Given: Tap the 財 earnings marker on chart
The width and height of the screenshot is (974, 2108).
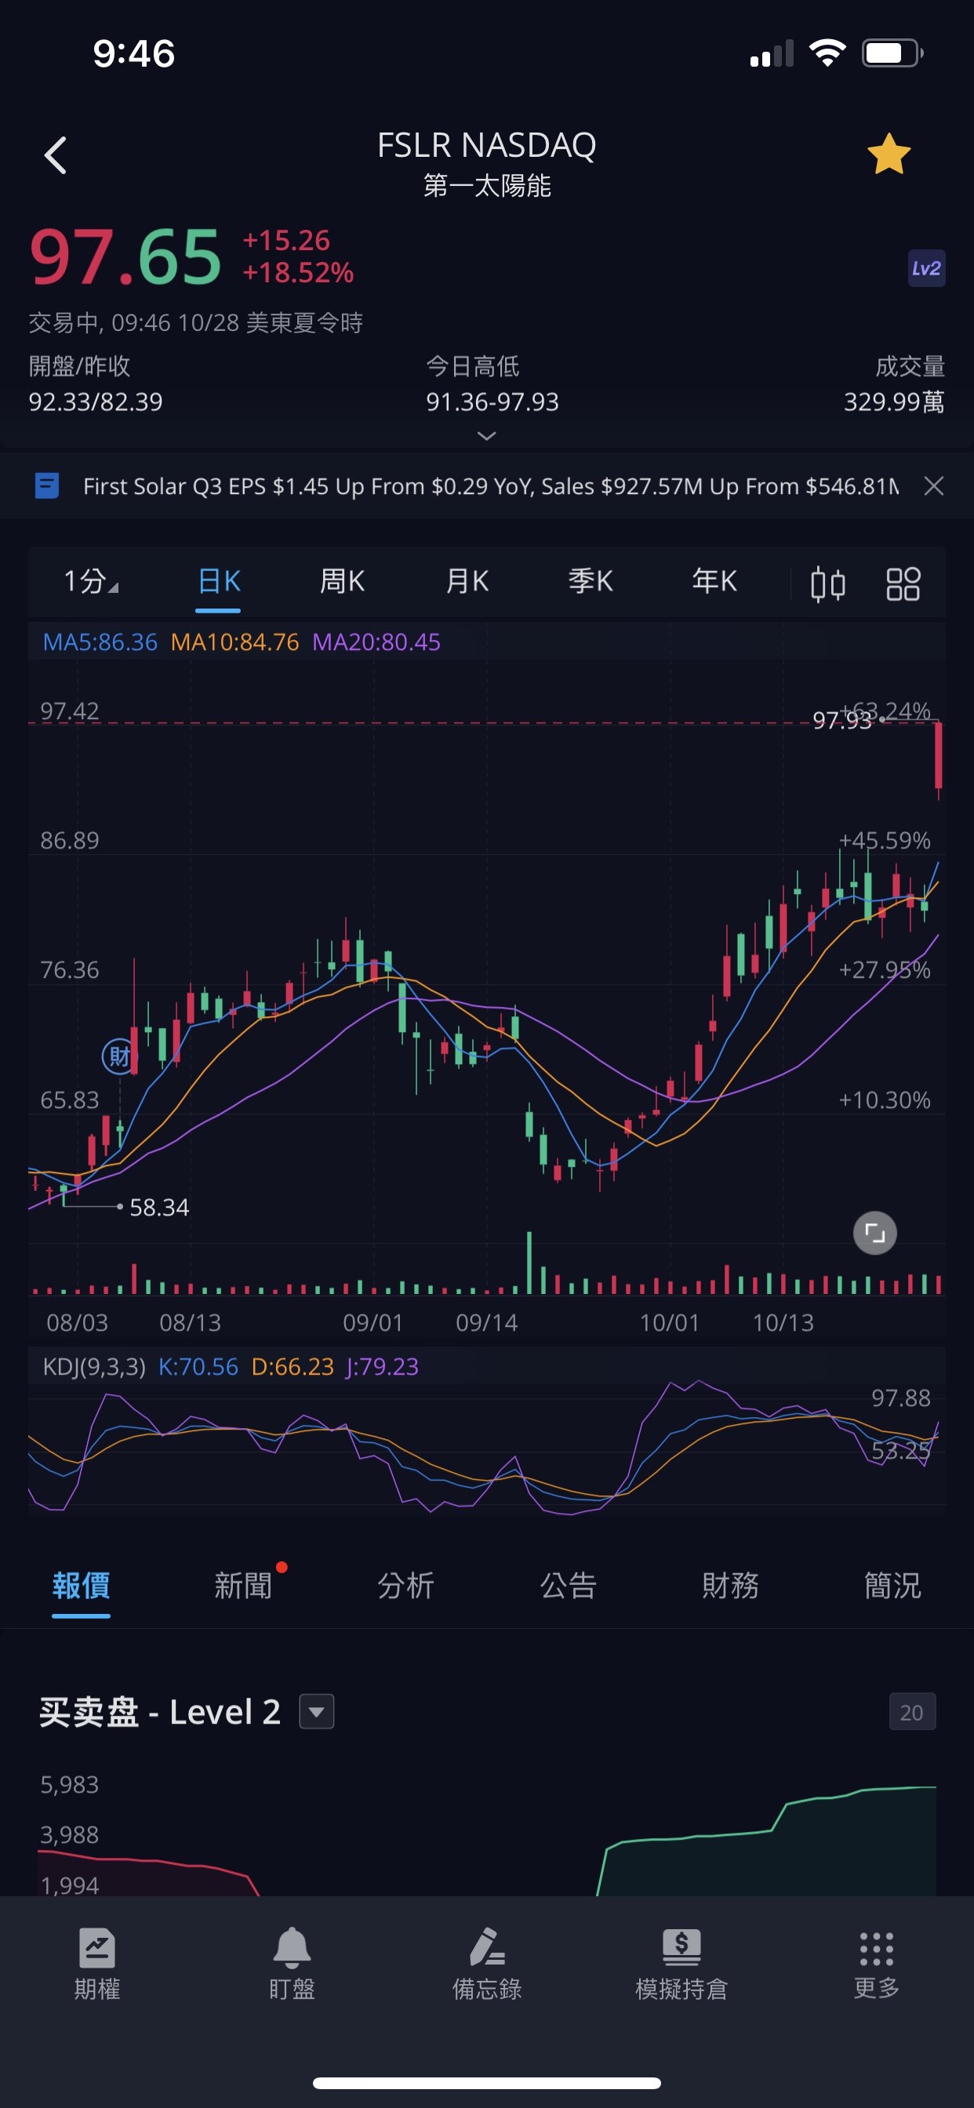Looking at the screenshot, I should pyautogui.click(x=118, y=1056).
